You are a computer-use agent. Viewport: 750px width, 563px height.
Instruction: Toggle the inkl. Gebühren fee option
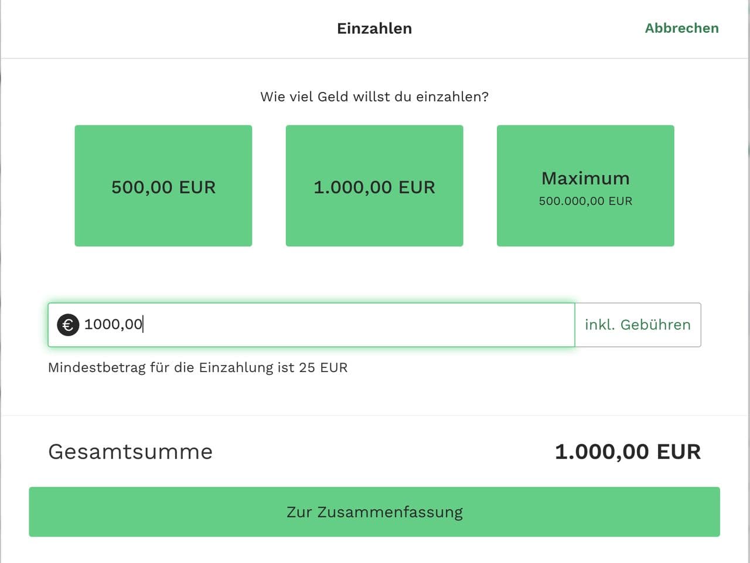tap(637, 325)
